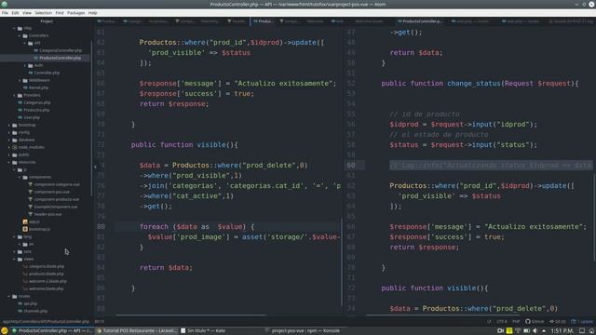Image resolution: width=596 pixels, height=335 pixels.
Task: Switch to ProductoController.php taskbar window
Action: [52, 331]
